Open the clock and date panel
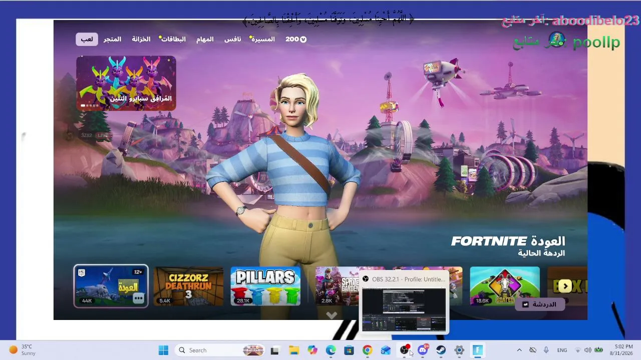Screen dimensions: 641x360 pos(621,350)
